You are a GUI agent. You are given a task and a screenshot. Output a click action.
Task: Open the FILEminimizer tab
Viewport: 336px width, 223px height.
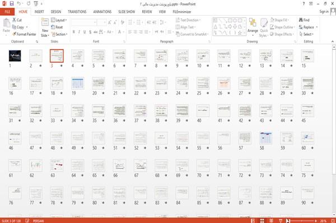[x=182, y=12]
